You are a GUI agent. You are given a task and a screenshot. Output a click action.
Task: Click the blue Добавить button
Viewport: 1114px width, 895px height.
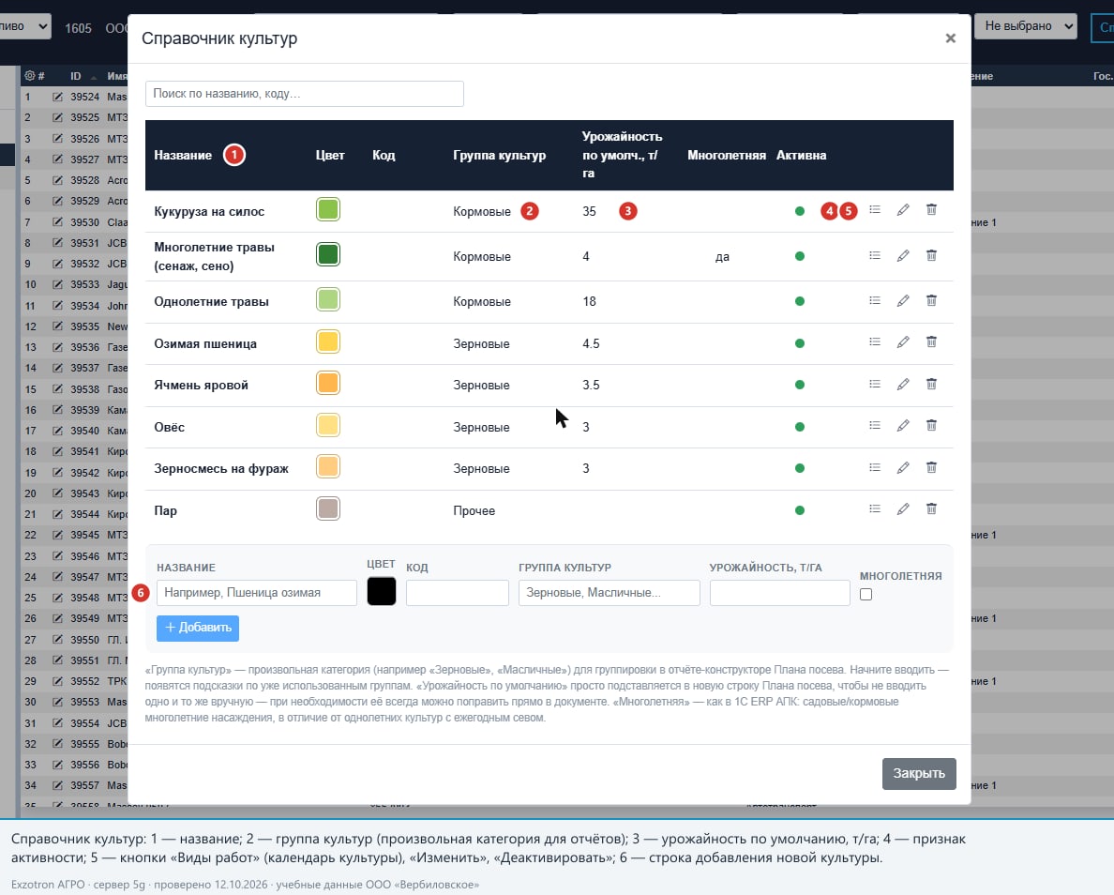198,628
